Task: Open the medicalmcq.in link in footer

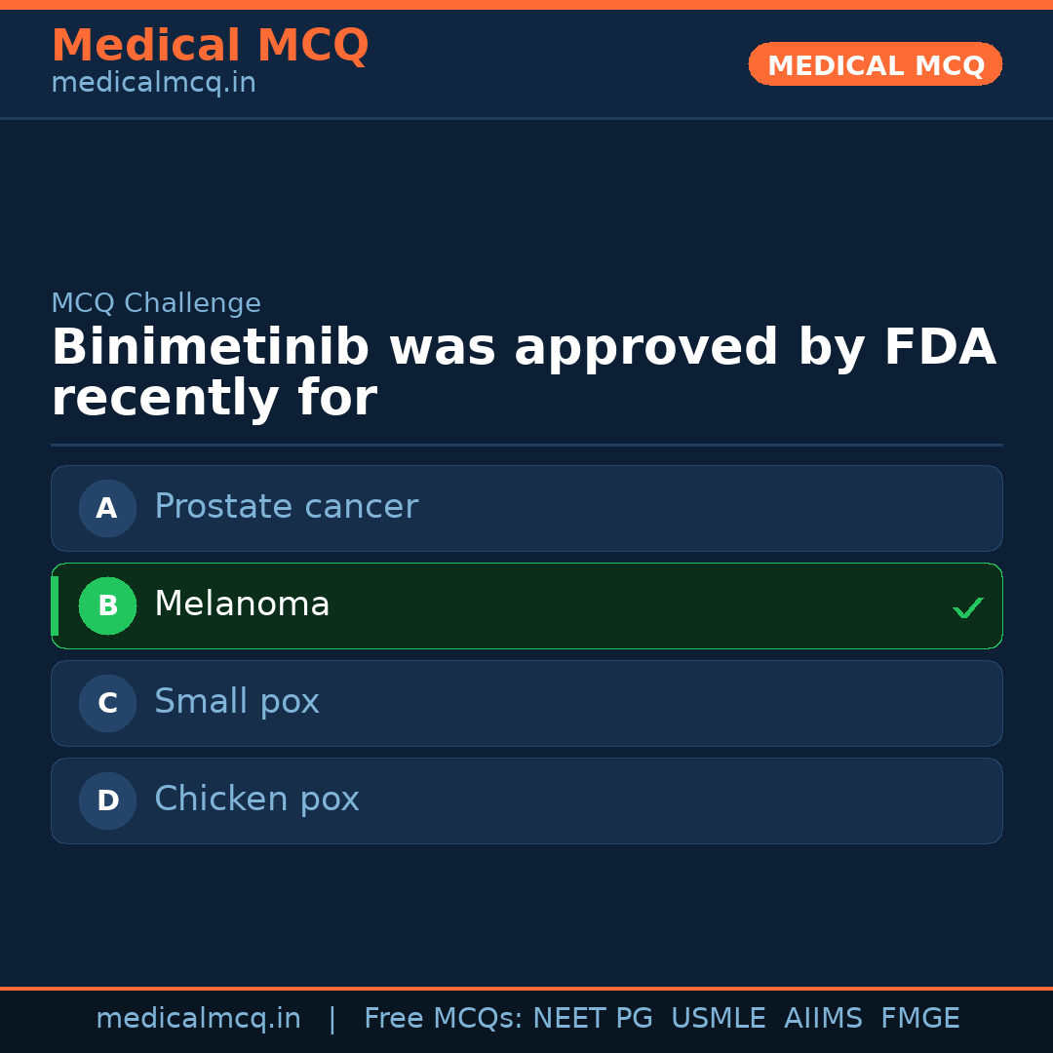Action: (x=198, y=1019)
